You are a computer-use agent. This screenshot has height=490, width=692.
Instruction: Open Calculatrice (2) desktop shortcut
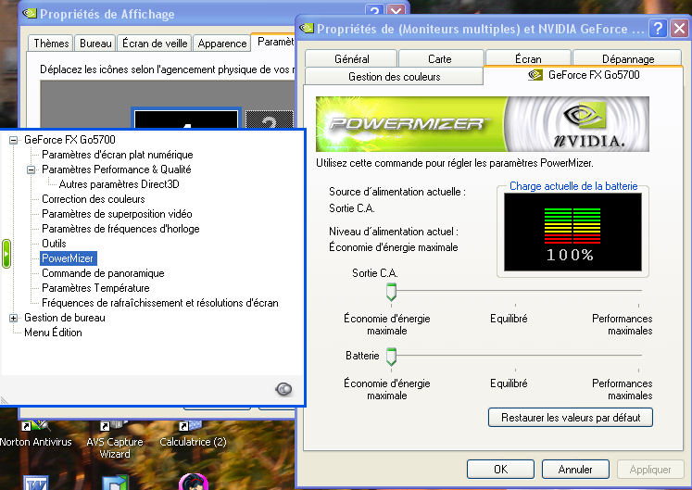click(x=193, y=433)
